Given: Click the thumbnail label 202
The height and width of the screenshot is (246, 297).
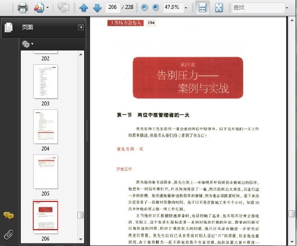Looking at the screenshot, I should point(46,58).
